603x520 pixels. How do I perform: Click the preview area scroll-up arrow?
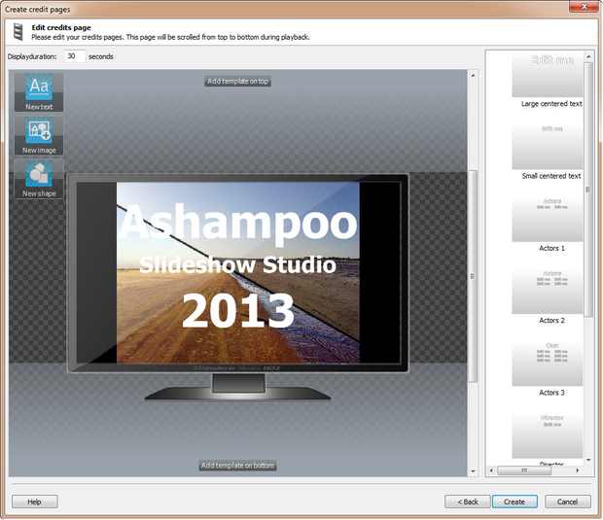click(473, 76)
